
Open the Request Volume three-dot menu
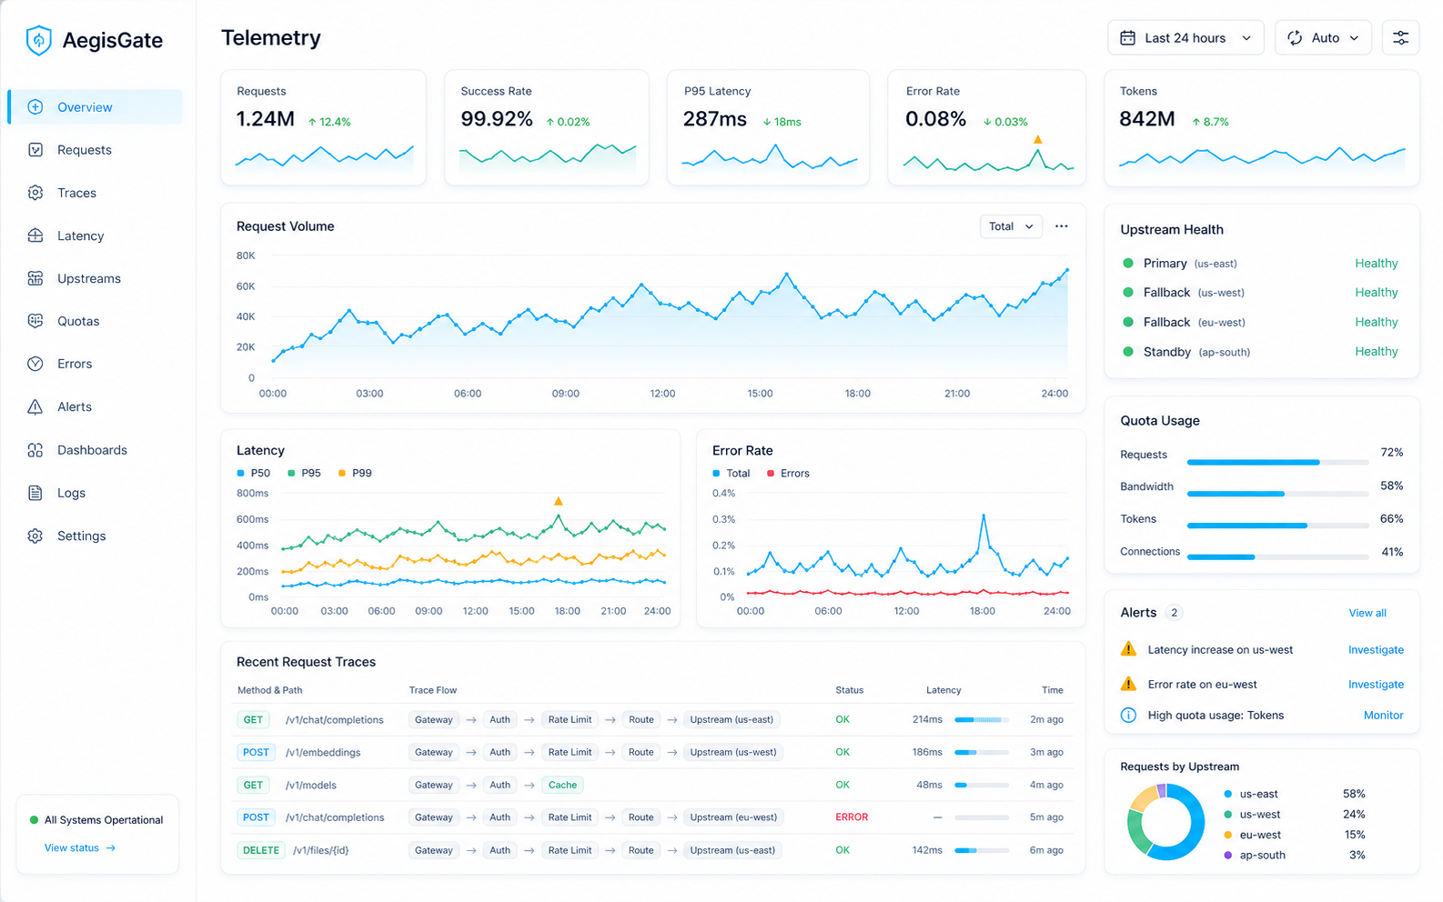1061,226
